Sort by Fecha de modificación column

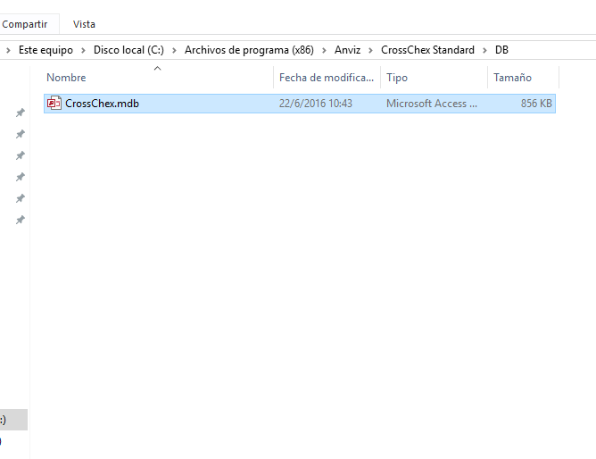[x=327, y=78]
